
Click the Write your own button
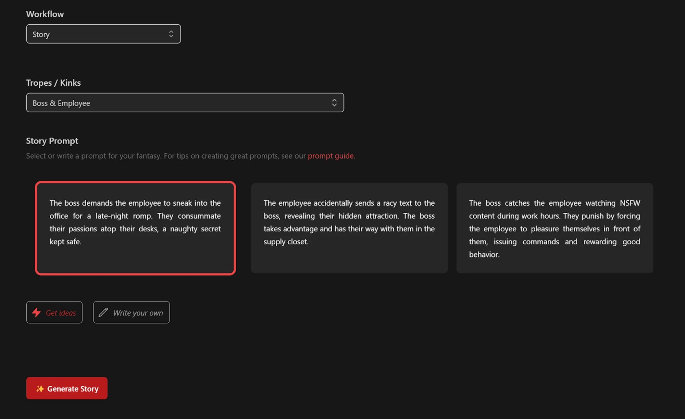132,312
